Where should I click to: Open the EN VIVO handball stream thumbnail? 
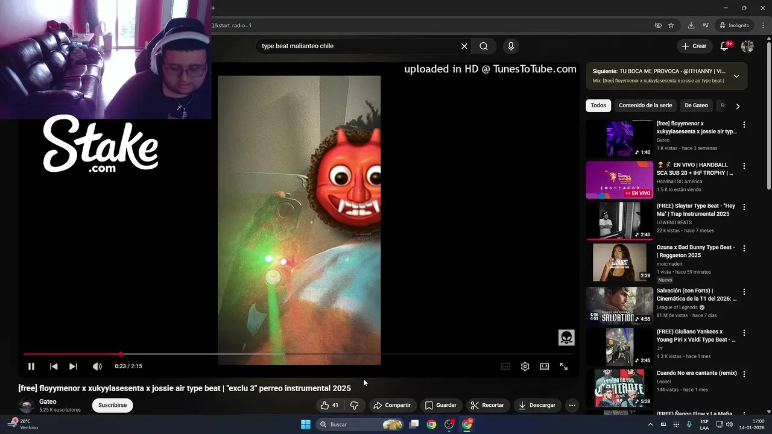pos(619,180)
